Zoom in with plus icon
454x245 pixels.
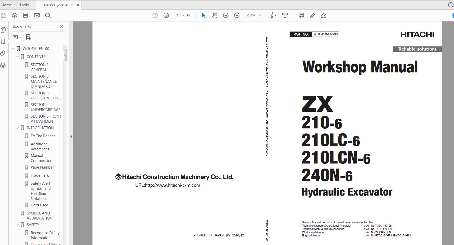(x=237, y=15)
